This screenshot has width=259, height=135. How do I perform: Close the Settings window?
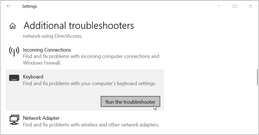250,6
